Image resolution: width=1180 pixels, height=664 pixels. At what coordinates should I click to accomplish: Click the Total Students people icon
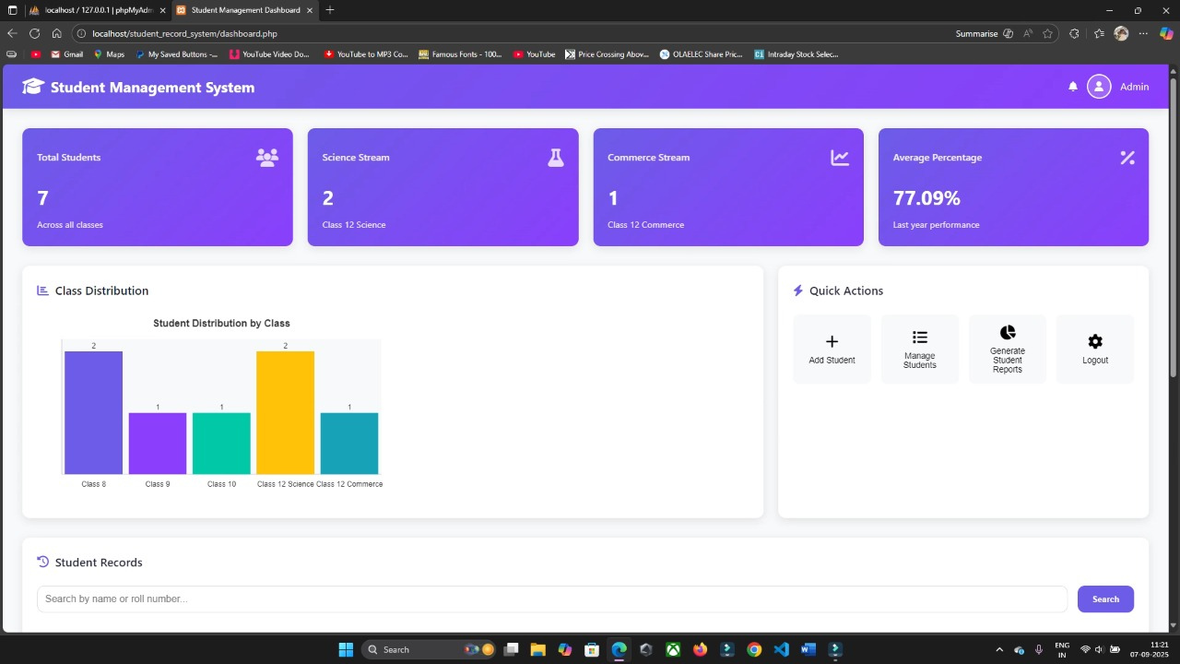click(x=266, y=157)
